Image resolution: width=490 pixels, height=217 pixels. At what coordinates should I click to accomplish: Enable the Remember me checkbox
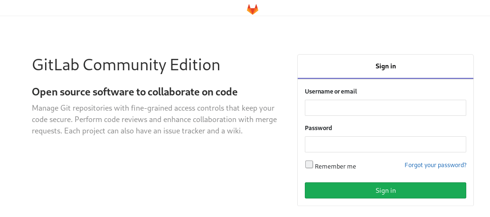point(309,165)
